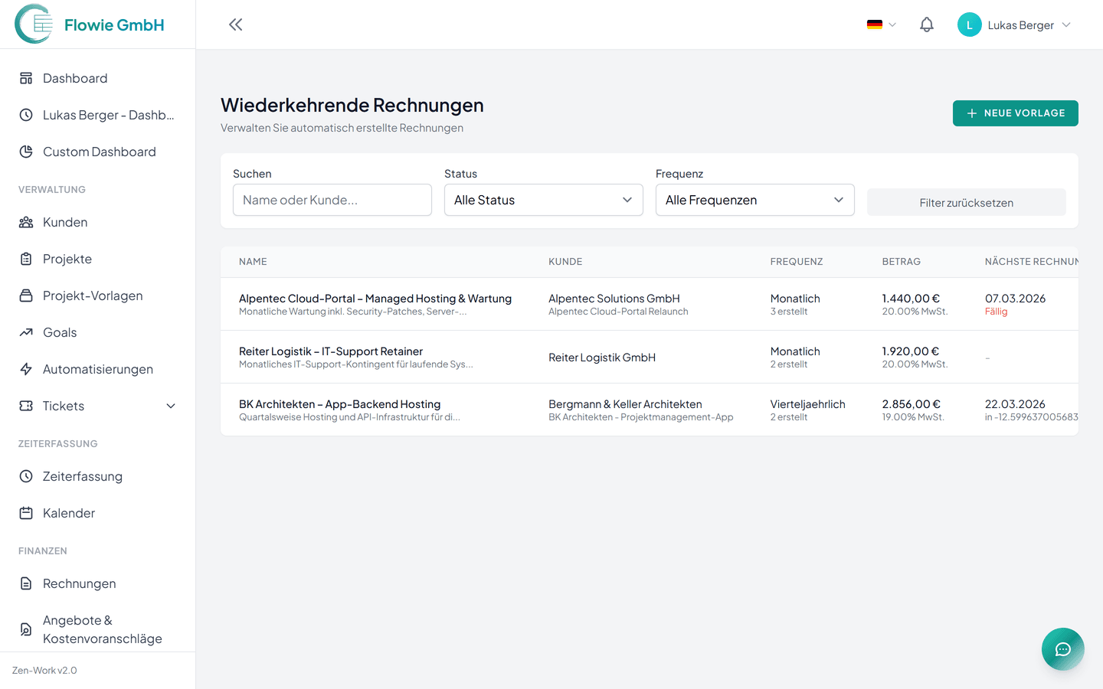1103x689 pixels.
Task: Open the language selector with German flag
Action: 880,24
